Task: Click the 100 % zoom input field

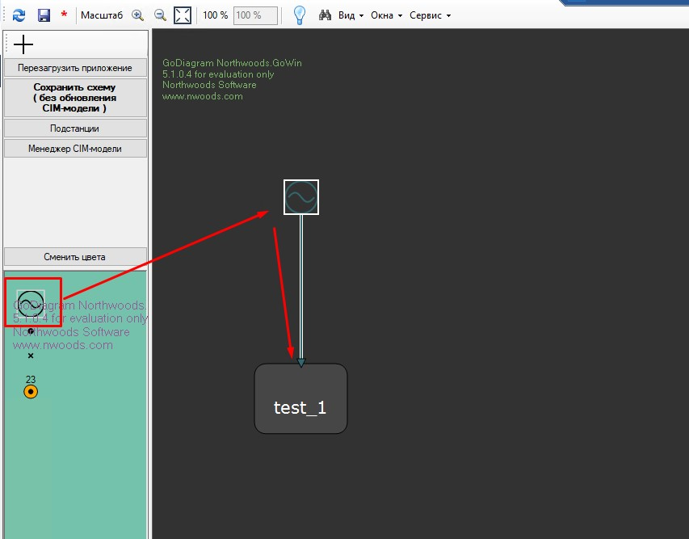Action: (255, 15)
